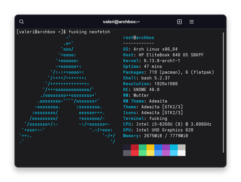Viewport: 241px width, 182px height.
Task: Click the dark blue swatch in top row
Action: [x=158, y=147]
